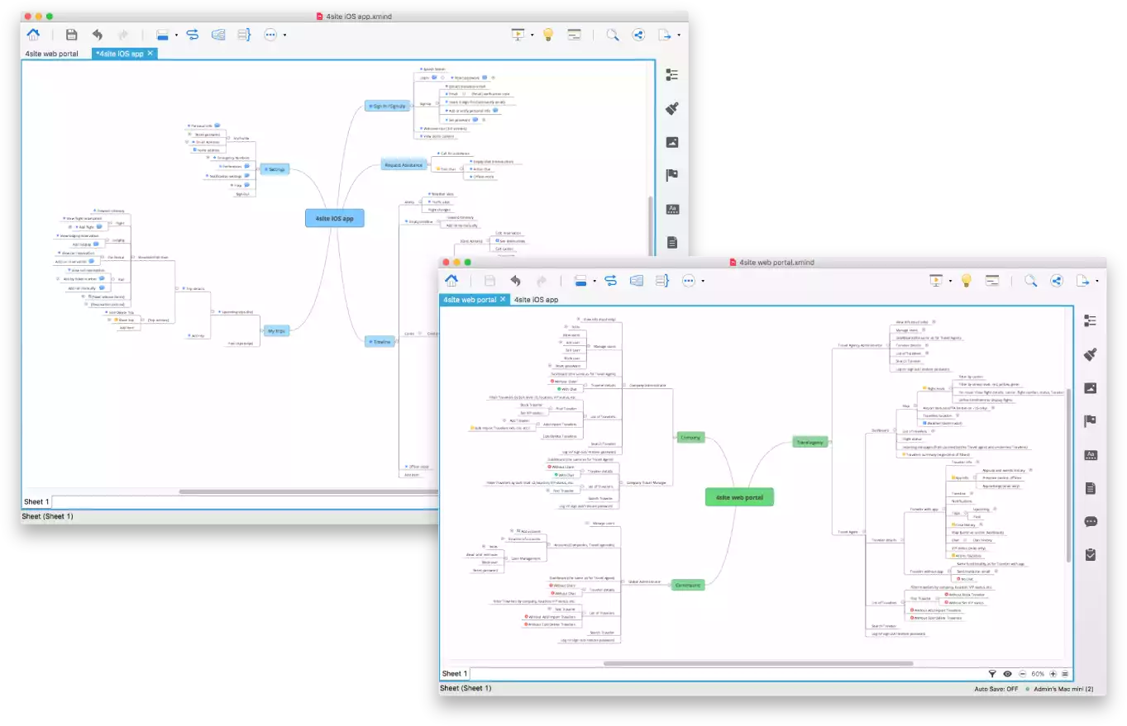
Task: Click the lightbulb brainstorm icon in web portal window
Action: coord(965,281)
